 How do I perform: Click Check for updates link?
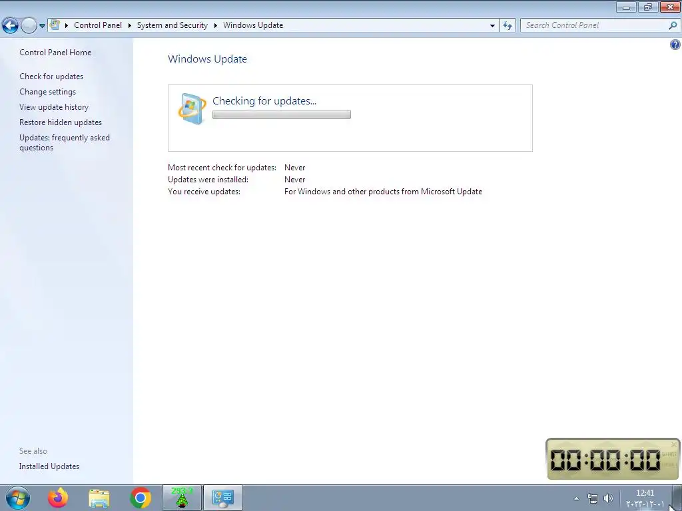pyautogui.click(x=51, y=77)
